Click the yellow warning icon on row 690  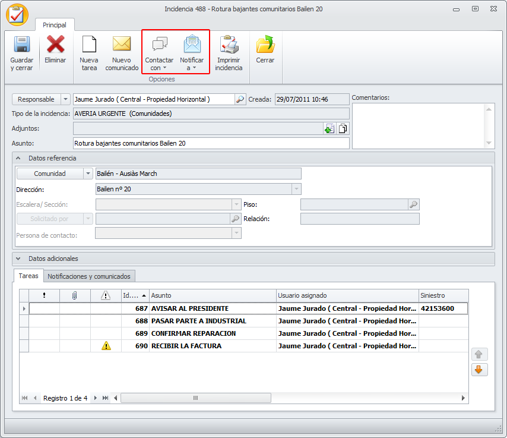pyautogui.click(x=106, y=346)
